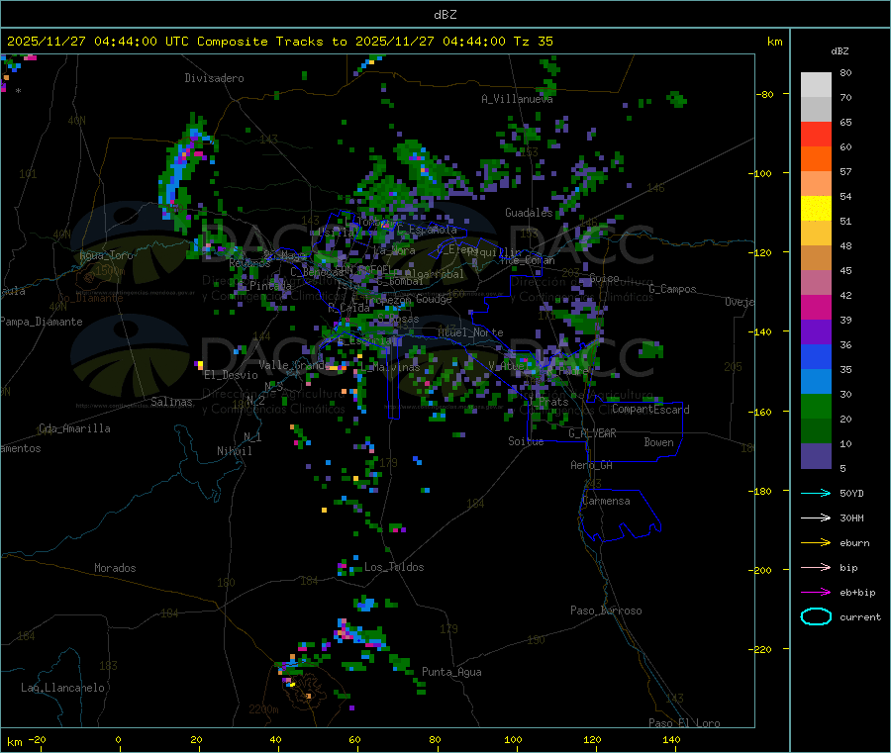891x753 pixels.
Task: Click the white 30HM arrow legend icon
Action: point(816,518)
